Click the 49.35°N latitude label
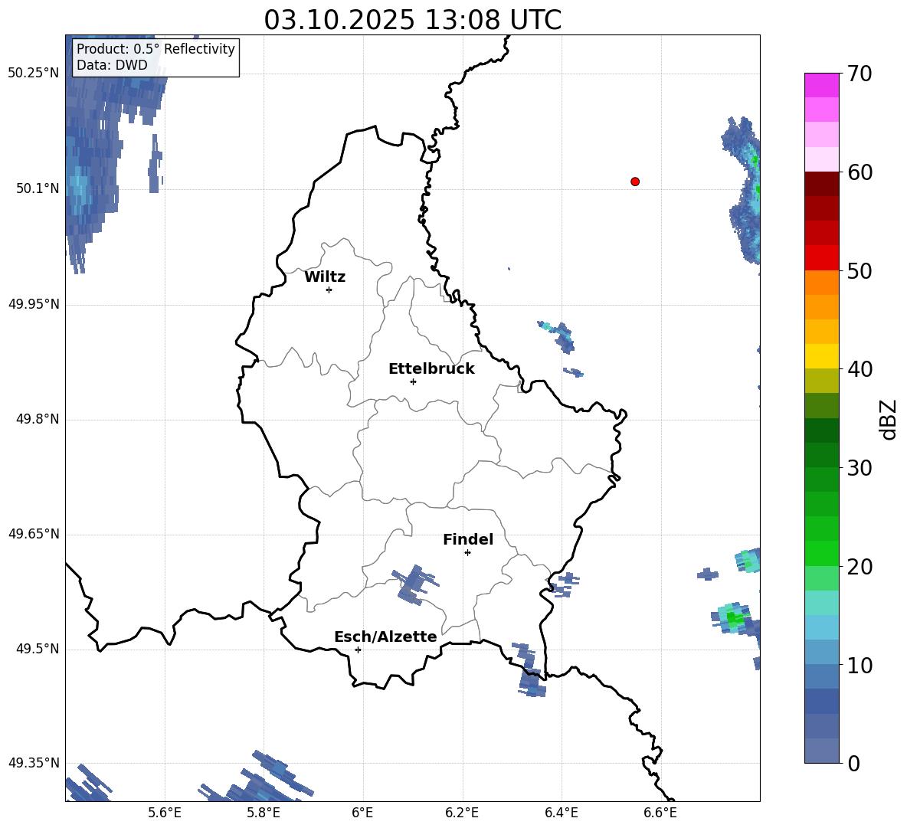 (x=34, y=763)
